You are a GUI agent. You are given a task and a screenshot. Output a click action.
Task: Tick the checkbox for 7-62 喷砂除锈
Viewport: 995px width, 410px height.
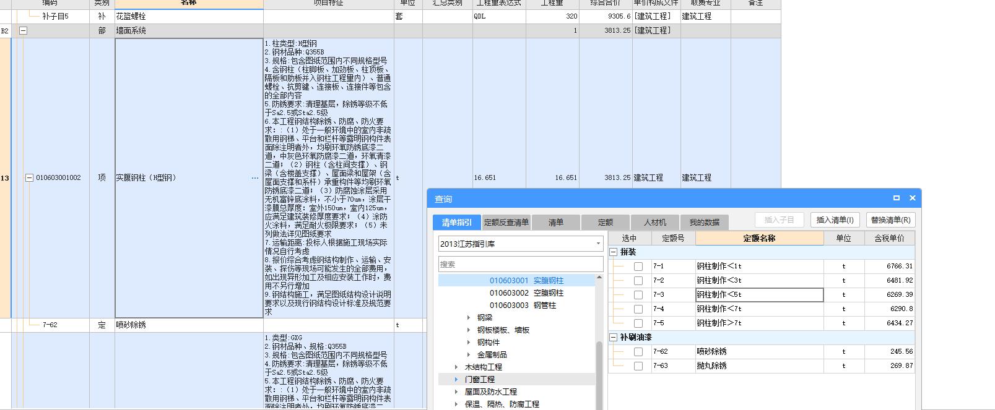(x=638, y=352)
